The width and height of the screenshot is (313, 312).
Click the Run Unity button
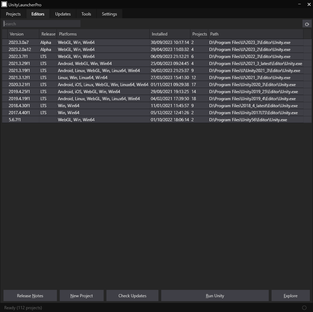[215, 295]
